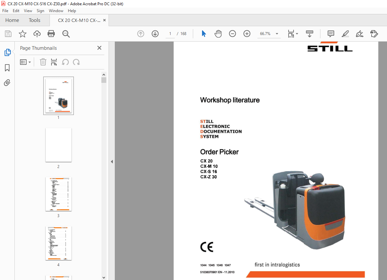
Task: Click the 'Workshop literature' heading text
Action: pos(230,100)
